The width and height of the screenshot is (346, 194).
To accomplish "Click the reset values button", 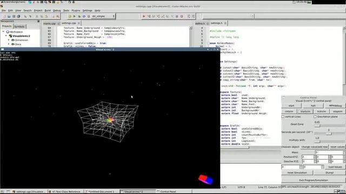I will (337, 147).
